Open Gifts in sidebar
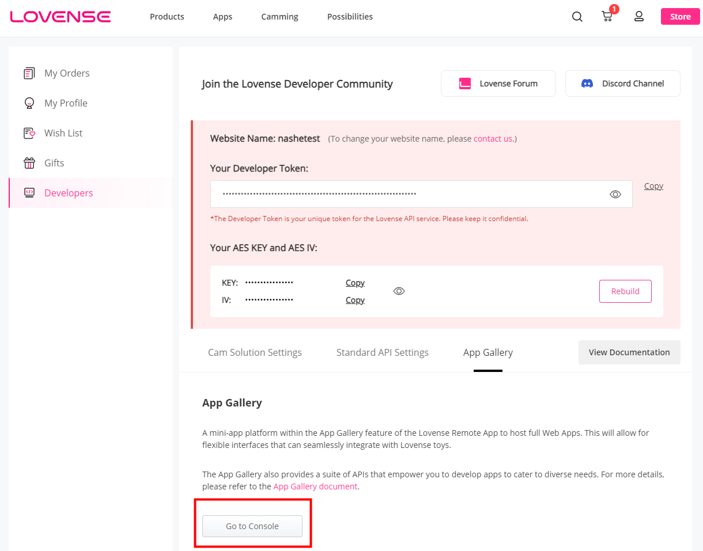This screenshot has width=703, height=551. 54,163
